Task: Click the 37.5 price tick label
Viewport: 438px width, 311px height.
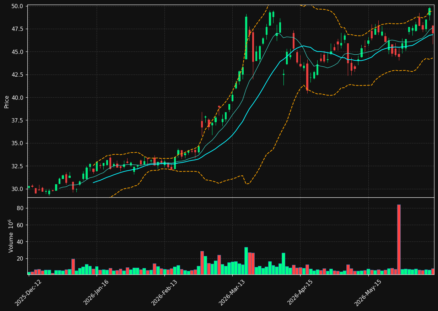Action: (x=17, y=120)
